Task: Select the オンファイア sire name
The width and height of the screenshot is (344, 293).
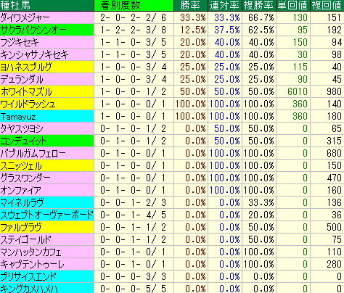Action: coord(20,190)
